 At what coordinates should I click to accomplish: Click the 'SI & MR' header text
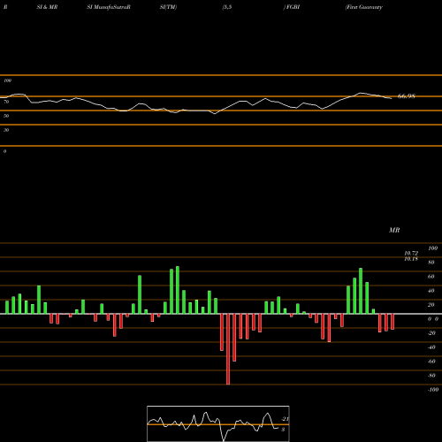click(x=47, y=7)
